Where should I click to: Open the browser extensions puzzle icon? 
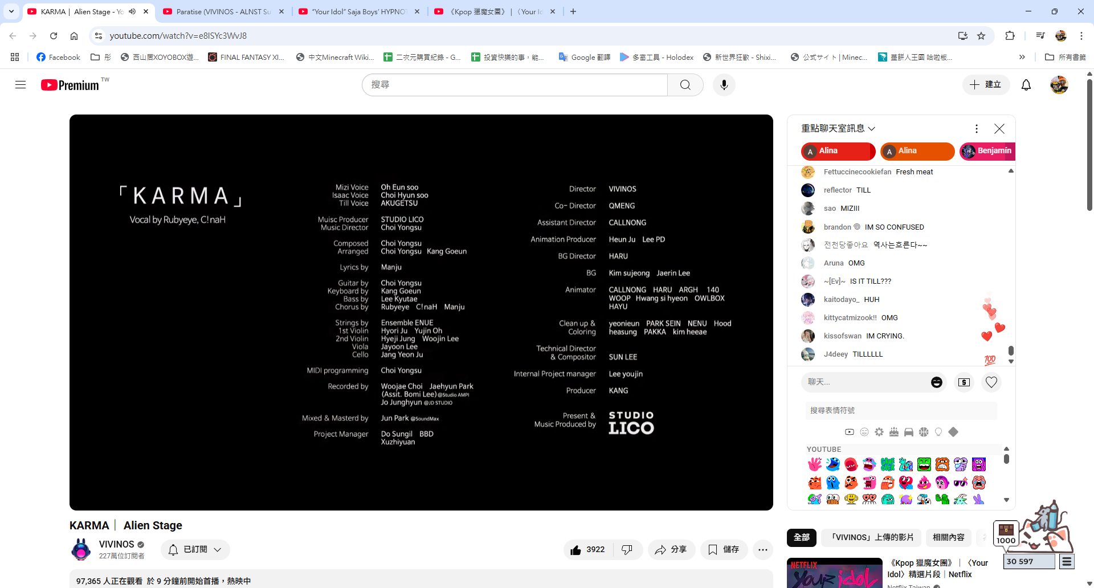pos(1010,36)
